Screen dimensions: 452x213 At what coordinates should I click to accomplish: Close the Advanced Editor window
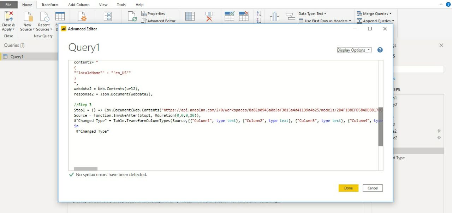coord(385,29)
